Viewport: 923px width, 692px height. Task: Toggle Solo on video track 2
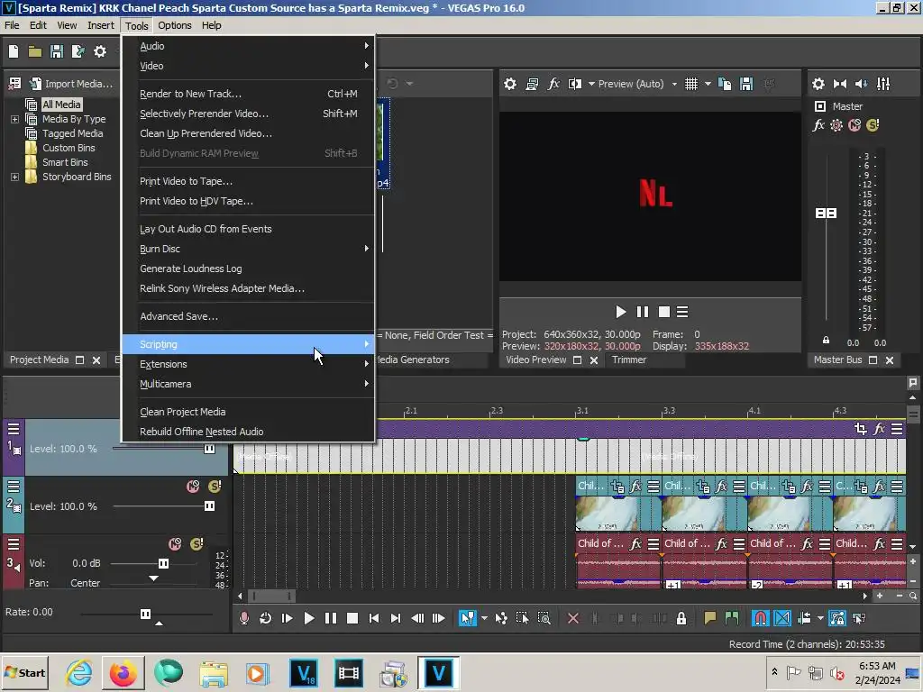coord(215,487)
